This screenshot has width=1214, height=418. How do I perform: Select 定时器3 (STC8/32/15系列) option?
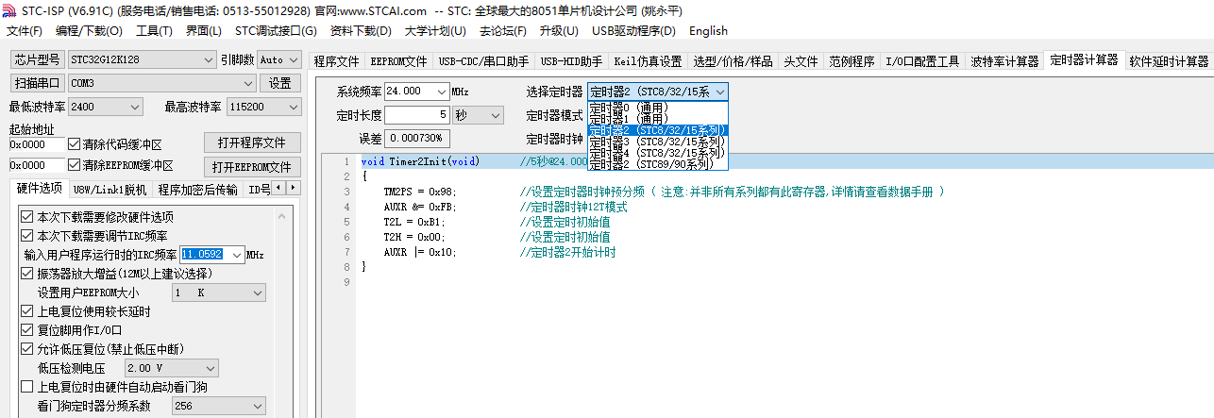point(657,142)
